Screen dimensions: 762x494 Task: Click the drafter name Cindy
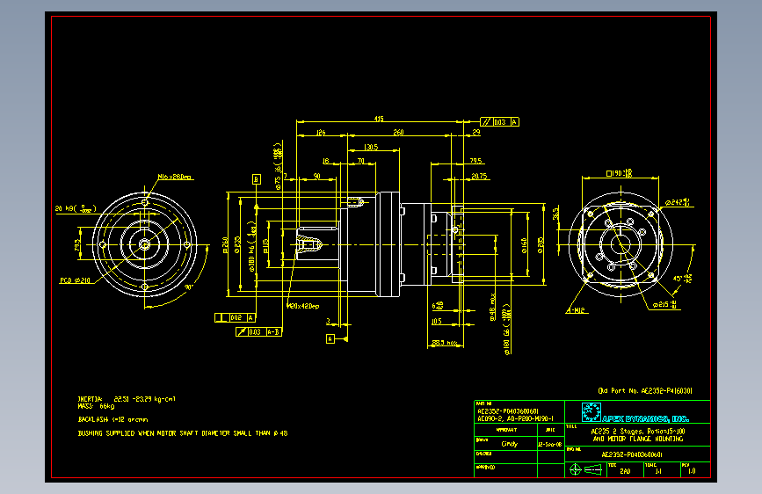(x=509, y=444)
